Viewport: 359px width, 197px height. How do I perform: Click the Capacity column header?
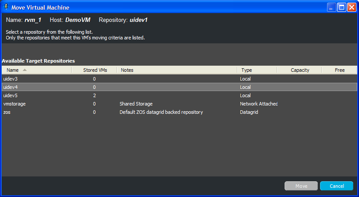pos(300,70)
